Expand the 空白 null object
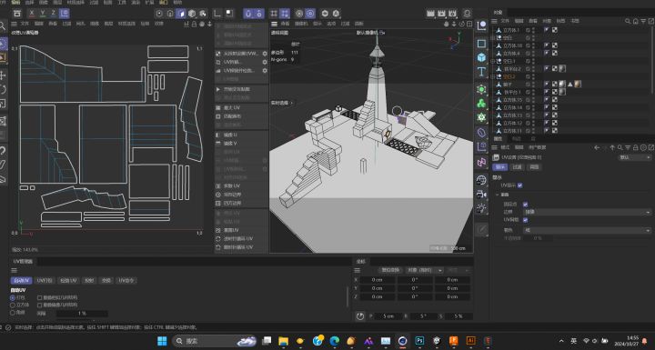This screenshot has width=655, height=350. click(492, 37)
